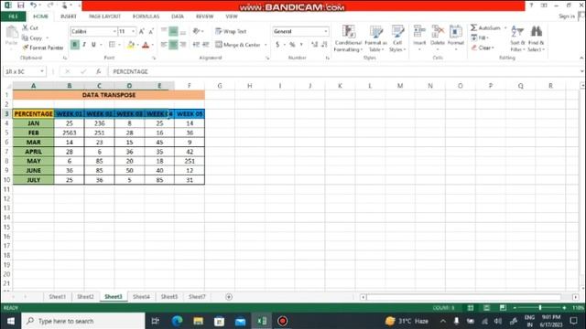Open Conditional Formatting menu
This screenshot has width=586, height=329.
348,38
